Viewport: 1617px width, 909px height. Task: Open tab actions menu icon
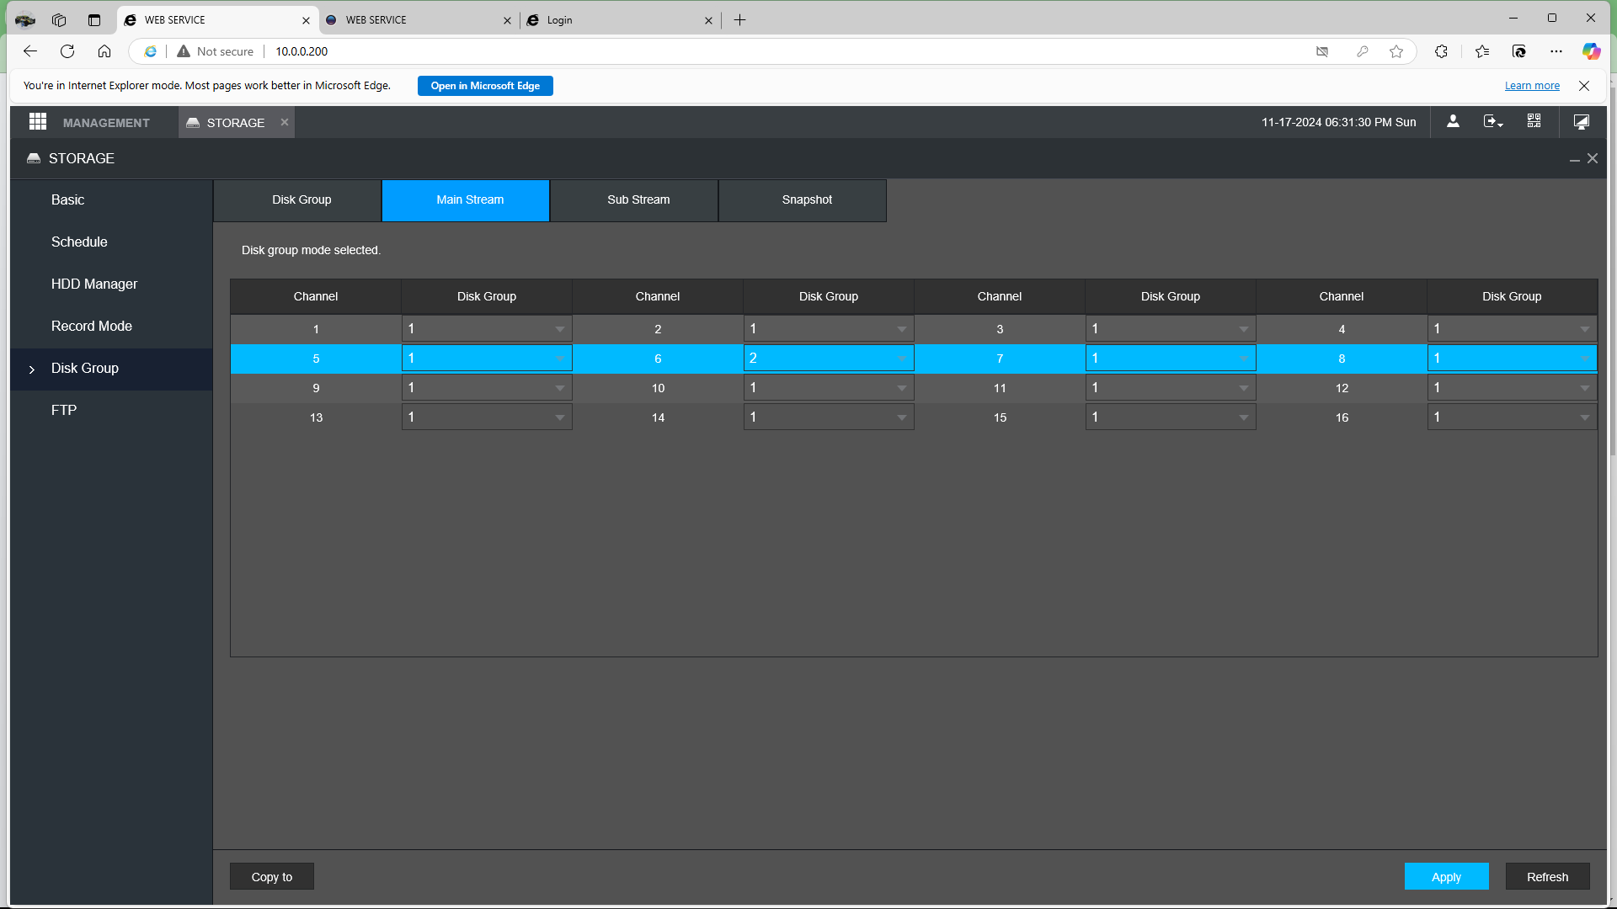click(94, 20)
